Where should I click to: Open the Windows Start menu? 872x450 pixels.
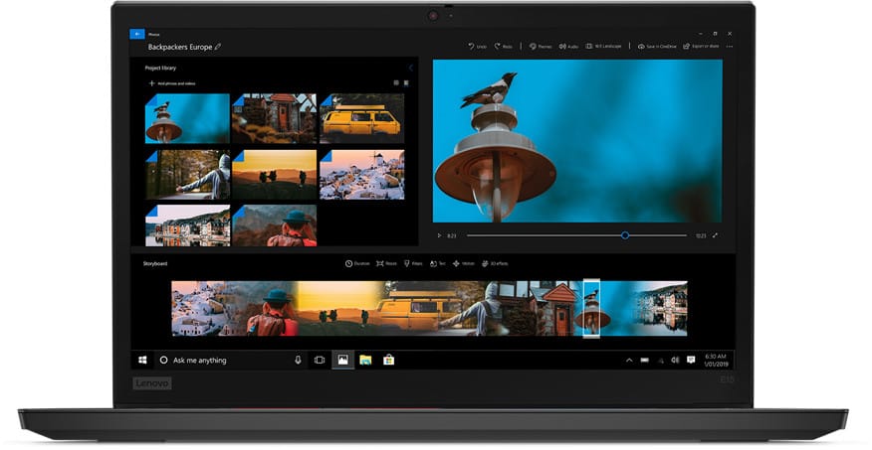(x=142, y=361)
